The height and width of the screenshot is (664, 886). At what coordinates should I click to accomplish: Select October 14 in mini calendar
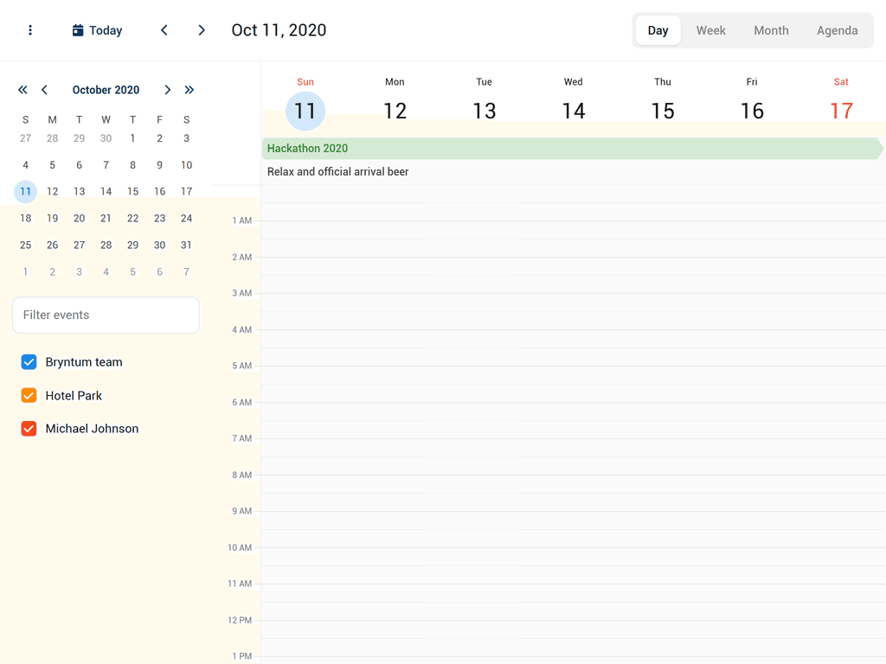pos(106,192)
